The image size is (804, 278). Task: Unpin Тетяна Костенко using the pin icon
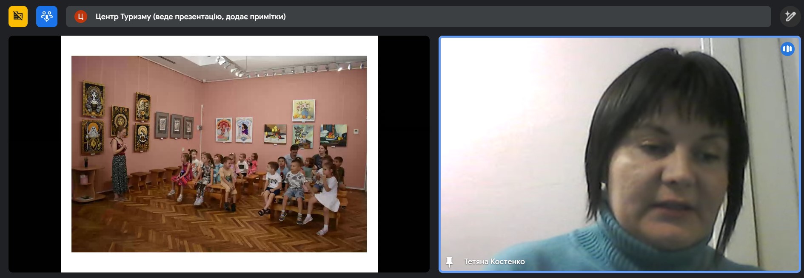pyautogui.click(x=449, y=262)
